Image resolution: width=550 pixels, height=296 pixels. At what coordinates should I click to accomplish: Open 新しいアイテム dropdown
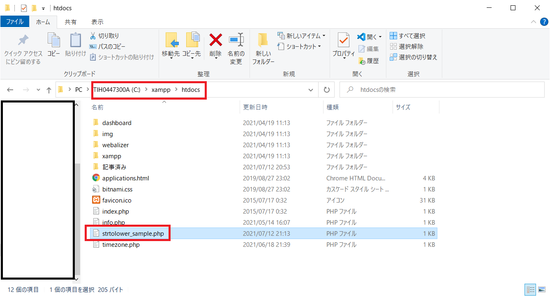302,36
